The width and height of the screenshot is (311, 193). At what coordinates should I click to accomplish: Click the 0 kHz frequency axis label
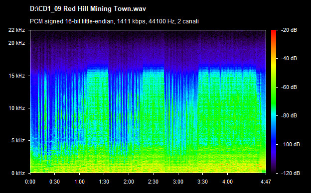18,173
